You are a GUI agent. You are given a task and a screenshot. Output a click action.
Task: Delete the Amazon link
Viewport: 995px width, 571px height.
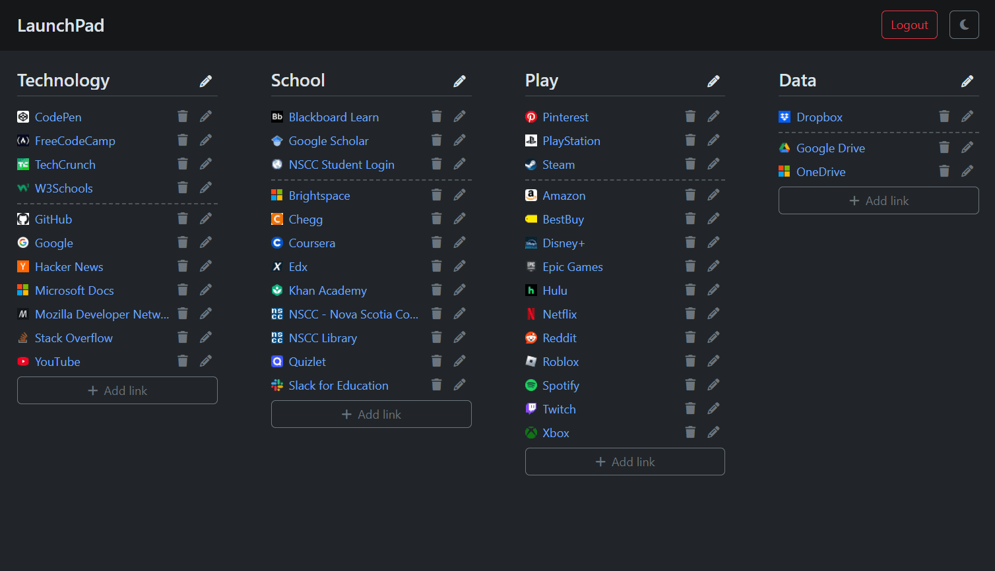click(x=690, y=195)
